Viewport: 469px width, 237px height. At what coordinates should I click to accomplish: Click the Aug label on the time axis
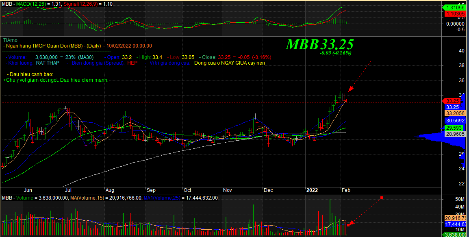tap(110, 190)
